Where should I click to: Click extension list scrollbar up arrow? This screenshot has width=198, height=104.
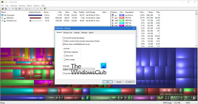pyautogui.click(x=197, y=12)
